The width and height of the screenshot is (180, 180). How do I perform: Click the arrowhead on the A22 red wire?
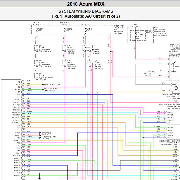(x=40, y=135)
